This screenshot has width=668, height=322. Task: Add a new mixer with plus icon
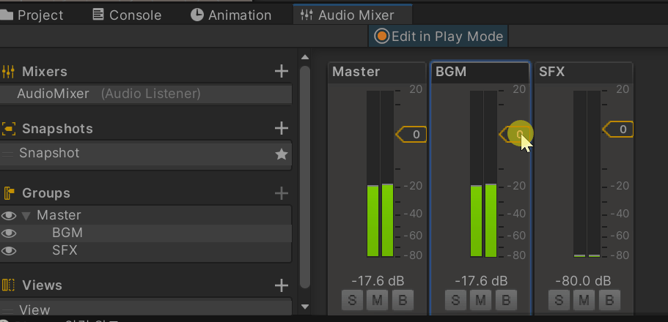click(x=281, y=71)
